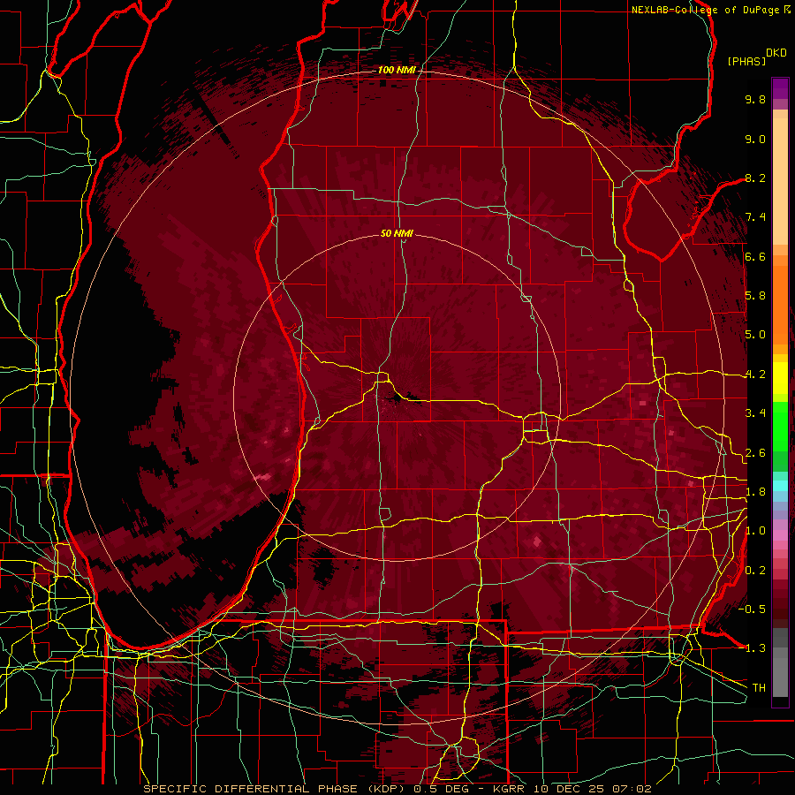Click the radar site at the map center
795x795 pixels.
(x=397, y=398)
